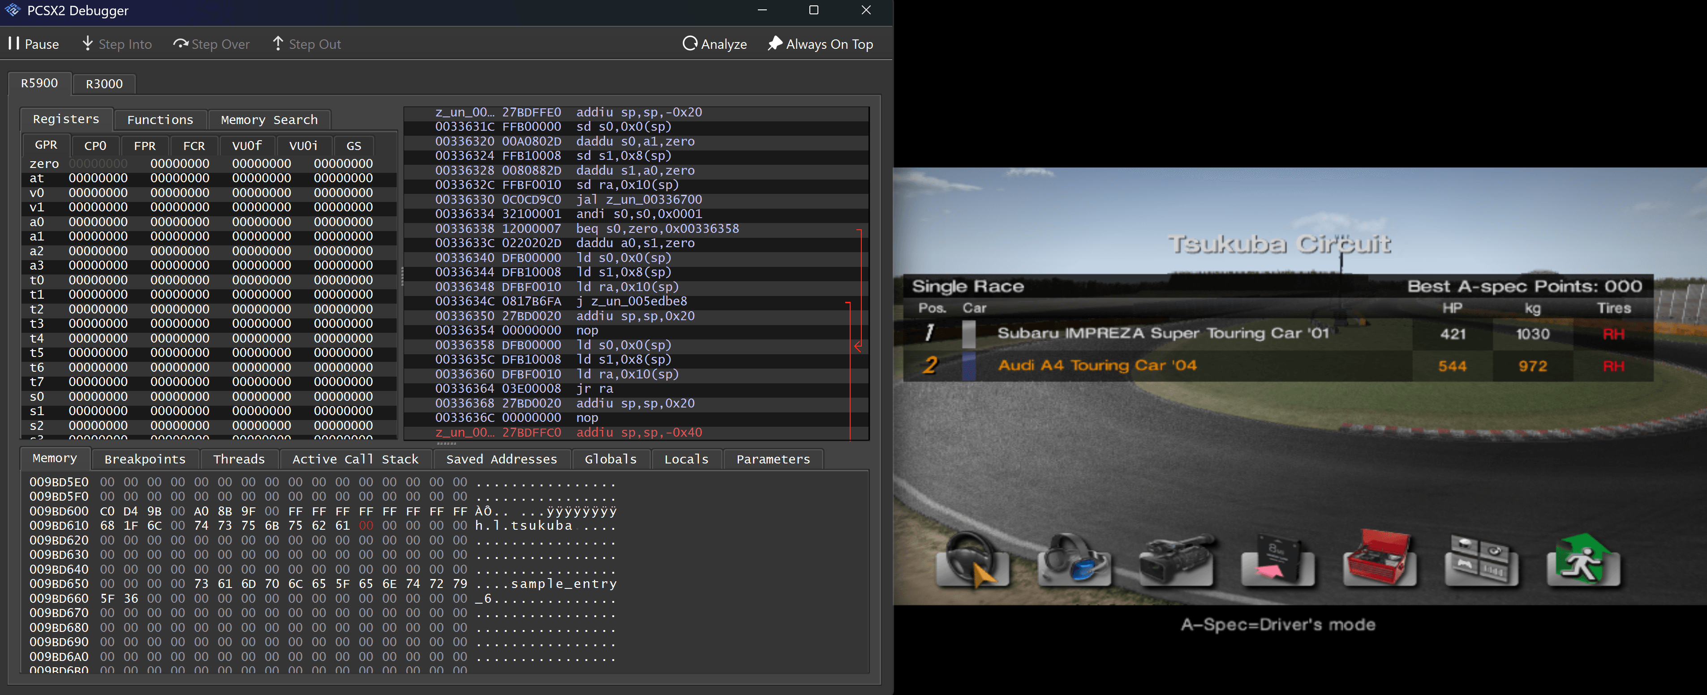This screenshot has width=1707, height=695.
Task: Select the red toolbox settings icon
Action: point(1380,558)
